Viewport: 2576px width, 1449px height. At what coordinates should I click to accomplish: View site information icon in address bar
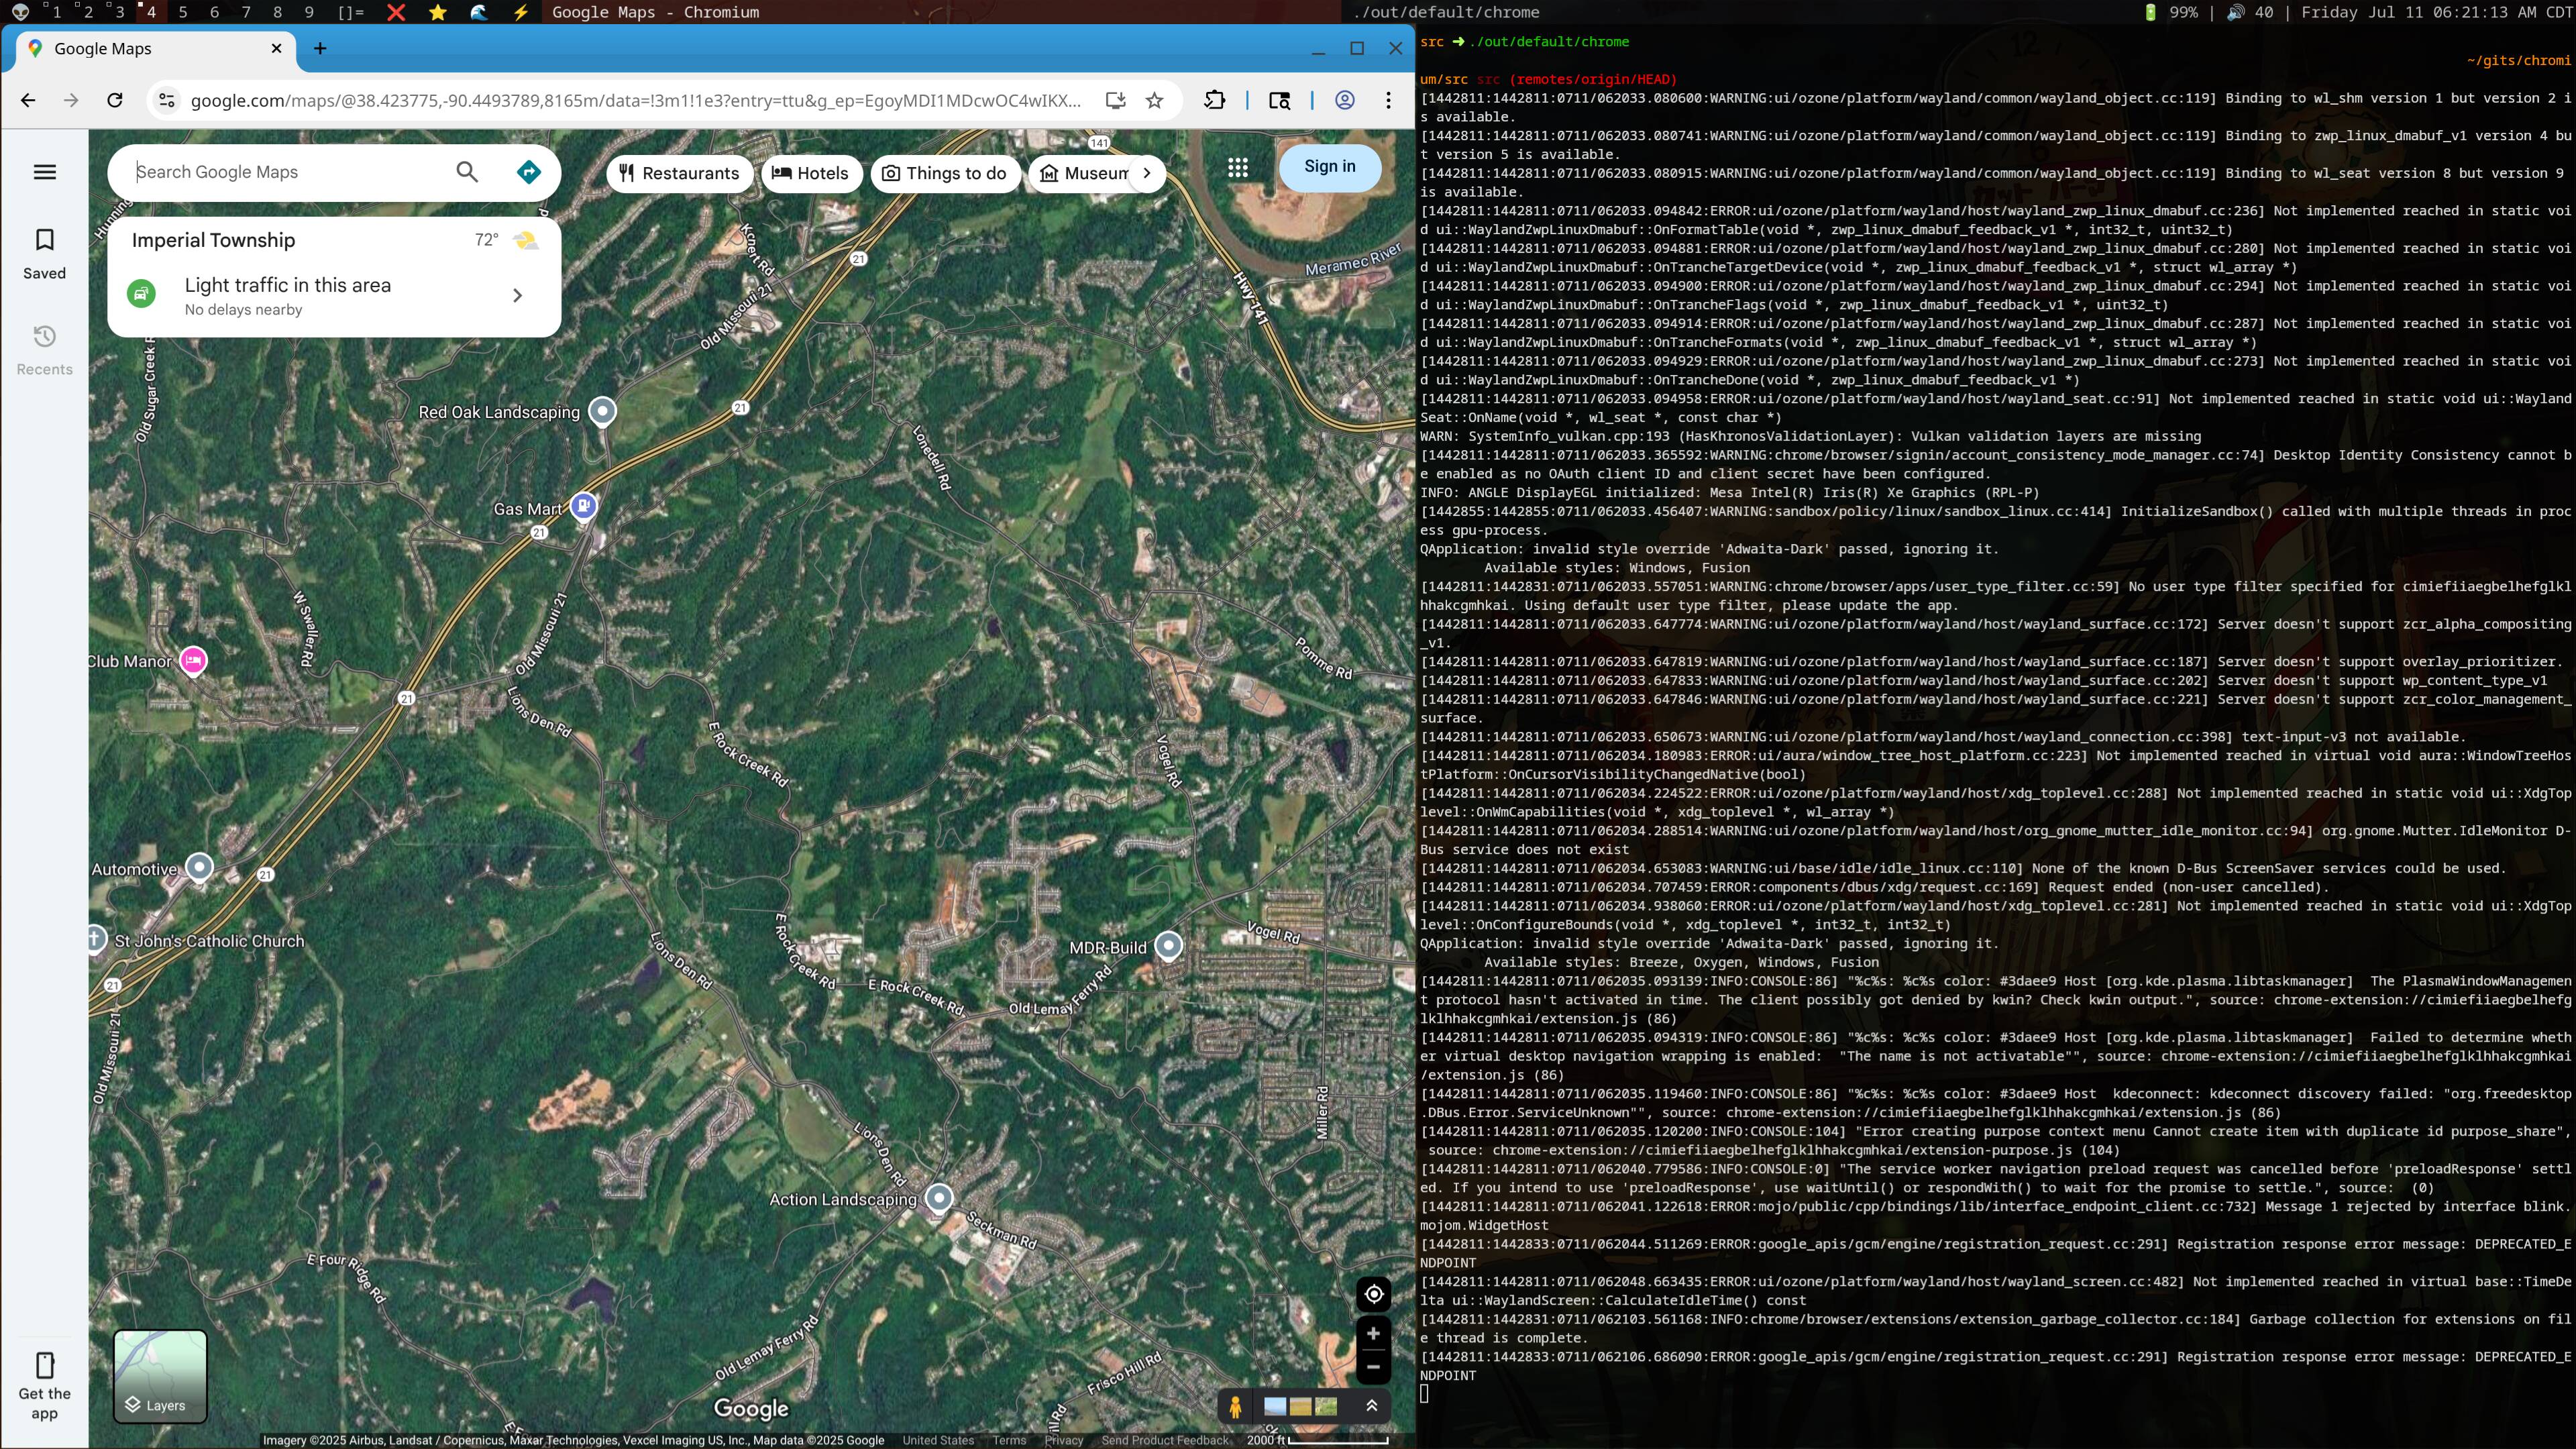(167, 100)
